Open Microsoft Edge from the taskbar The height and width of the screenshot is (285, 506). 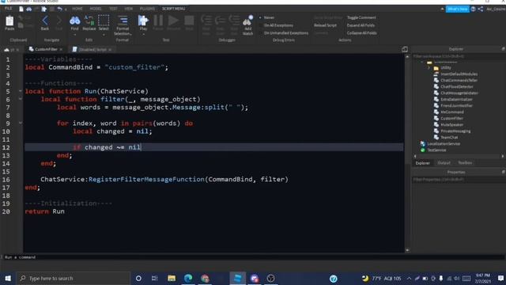pos(188,278)
